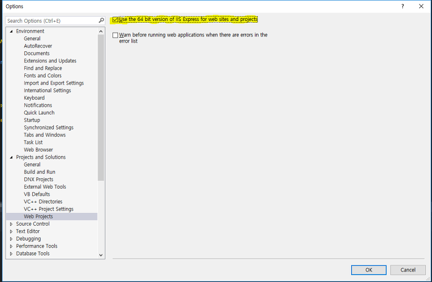Open Notifications settings
The width and height of the screenshot is (432, 282).
click(38, 106)
